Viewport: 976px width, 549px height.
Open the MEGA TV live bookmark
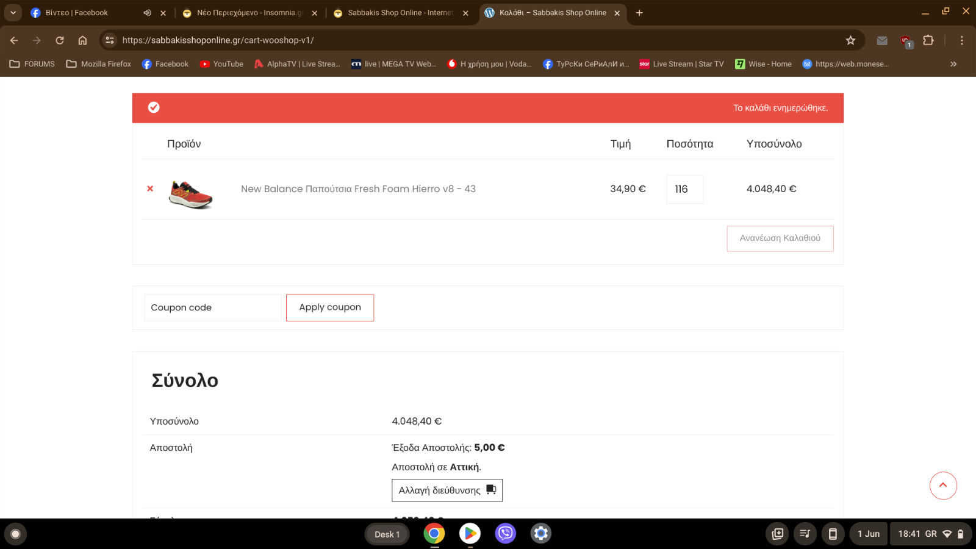coord(393,64)
